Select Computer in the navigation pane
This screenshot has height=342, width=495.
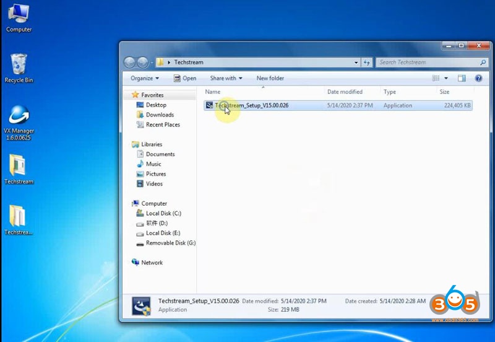click(x=154, y=203)
